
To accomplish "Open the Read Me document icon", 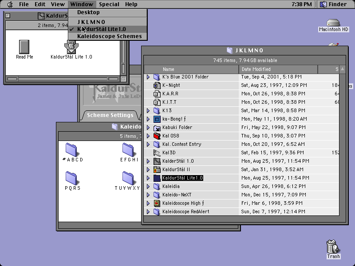I will (x=24, y=47).
